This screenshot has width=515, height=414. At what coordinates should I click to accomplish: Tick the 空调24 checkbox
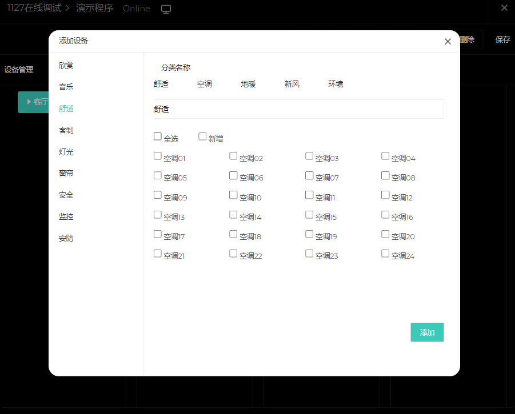tap(385, 254)
